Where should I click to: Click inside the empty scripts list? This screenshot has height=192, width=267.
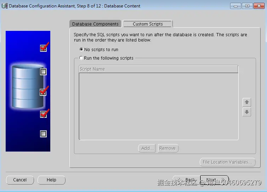(159, 106)
